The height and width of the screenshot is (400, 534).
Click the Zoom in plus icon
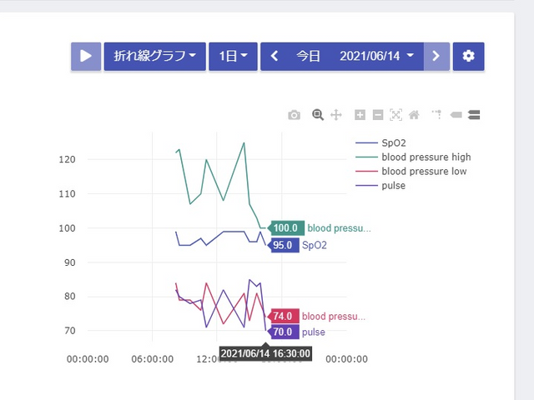pyautogui.click(x=360, y=115)
